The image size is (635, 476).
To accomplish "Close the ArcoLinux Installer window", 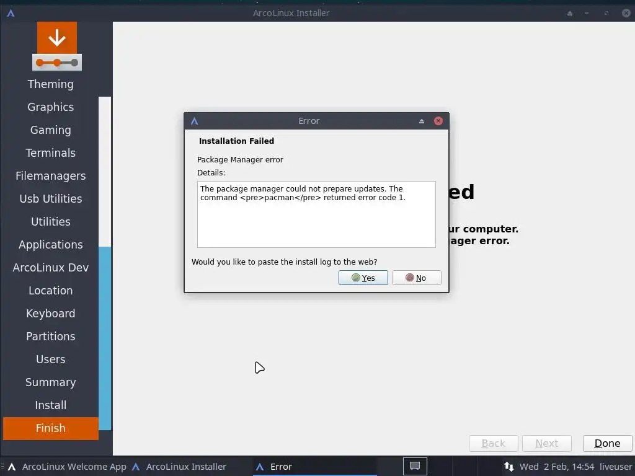I will [x=626, y=13].
